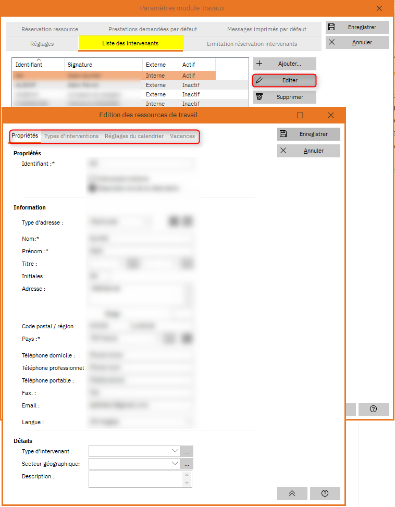Screen dimensions: 395x507
Task: Open help in Paramètres module Travaux window
Action: tap(373, 409)
